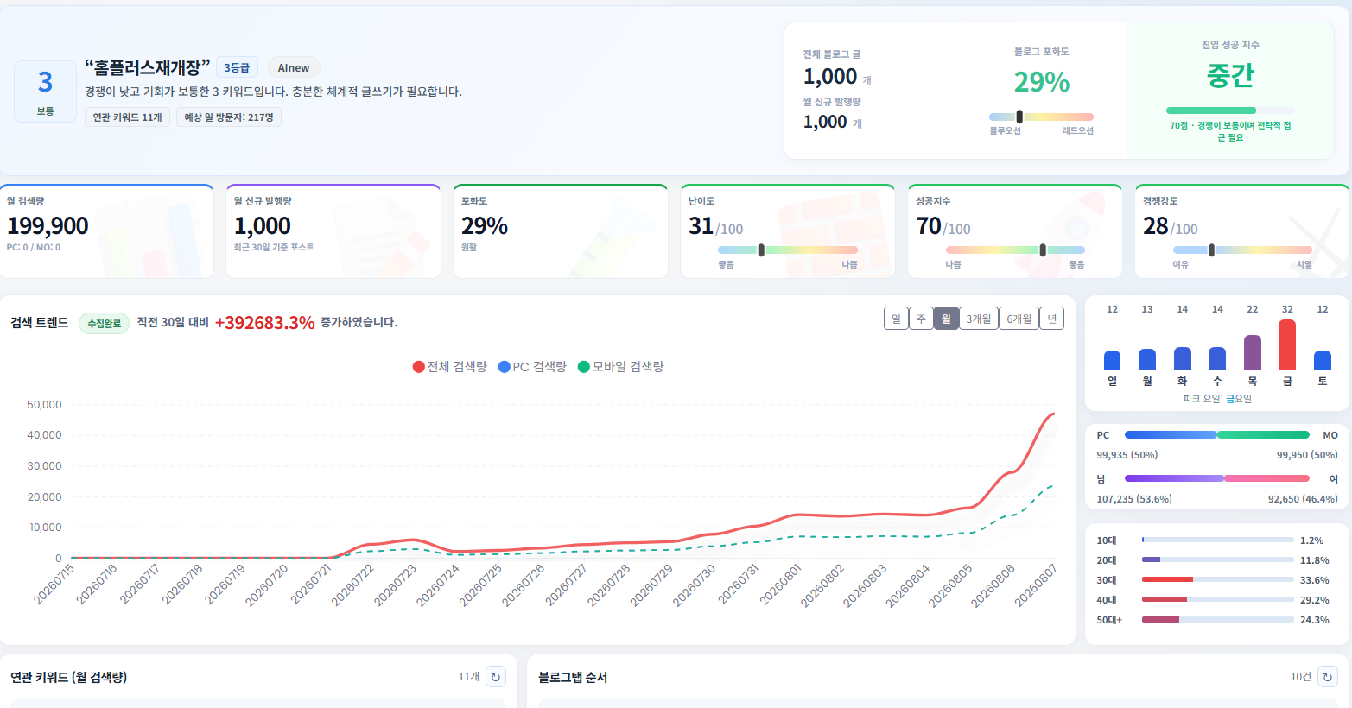The width and height of the screenshot is (1352, 708).
Task: Refresh the blog tab ranking list
Action: (1328, 677)
